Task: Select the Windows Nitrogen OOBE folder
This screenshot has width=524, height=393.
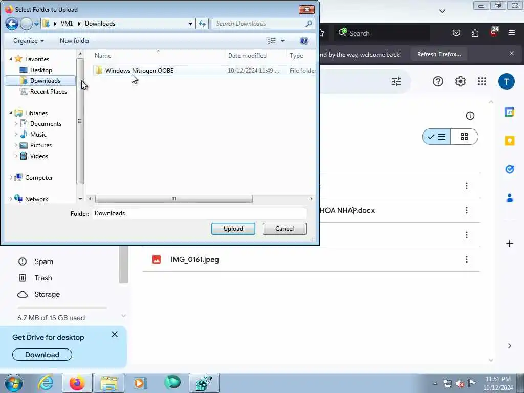Action: coord(139,71)
